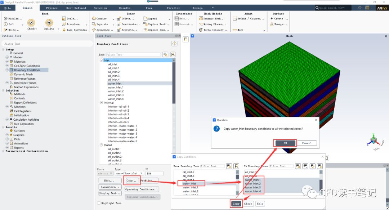389x210 pixels.
Task: Open the Adjacency tool
Action: pos(102,30)
